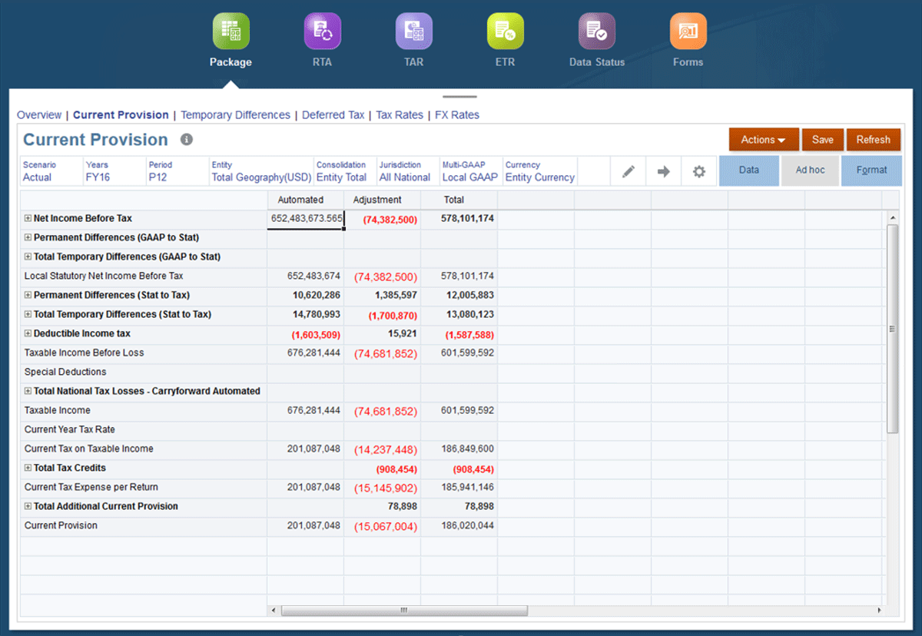This screenshot has width=922, height=636.
Task: Open the Data Status icon
Action: pyautogui.click(x=596, y=31)
